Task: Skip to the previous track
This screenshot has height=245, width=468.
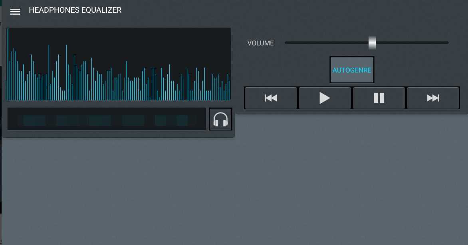Action: [271, 98]
